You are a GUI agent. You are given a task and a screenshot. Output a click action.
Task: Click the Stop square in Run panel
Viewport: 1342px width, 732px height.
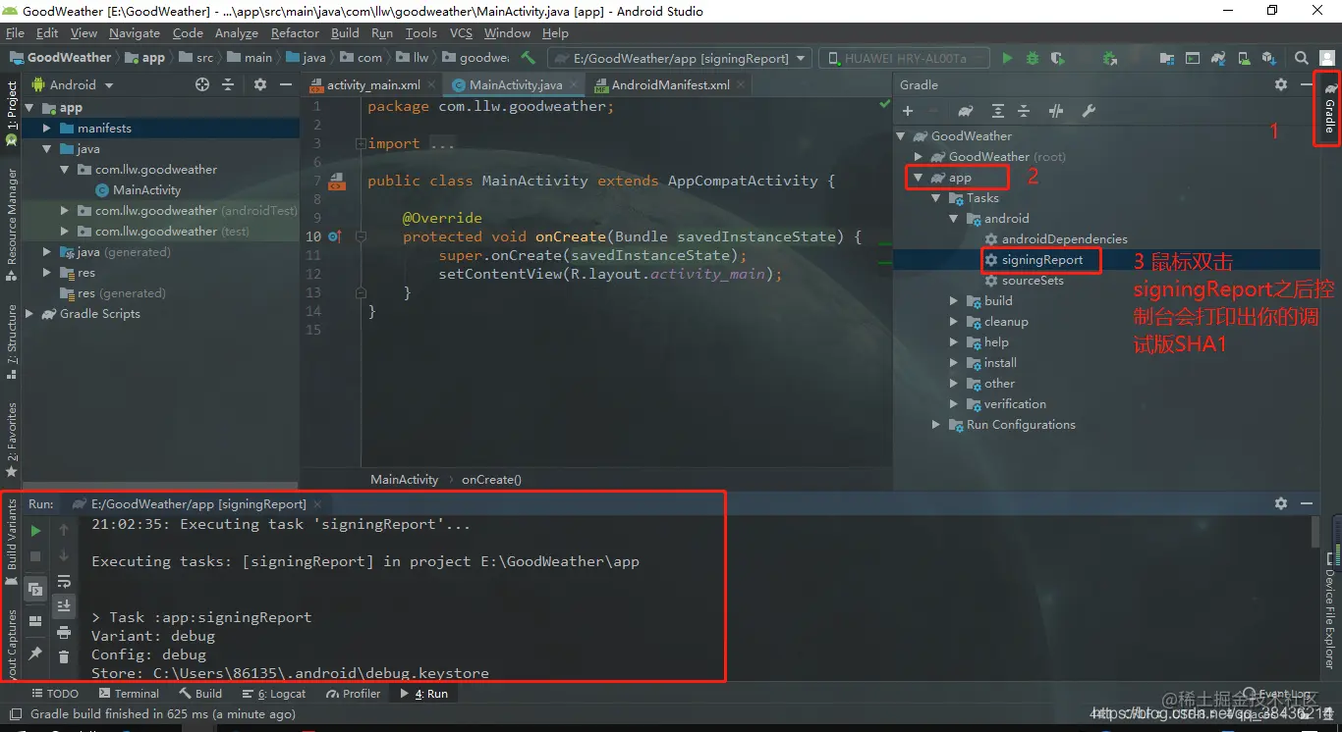point(35,556)
